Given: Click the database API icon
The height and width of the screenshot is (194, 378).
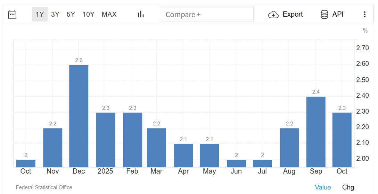Looking at the screenshot, I should pyautogui.click(x=324, y=14).
